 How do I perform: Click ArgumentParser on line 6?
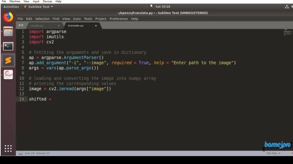click(81, 57)
